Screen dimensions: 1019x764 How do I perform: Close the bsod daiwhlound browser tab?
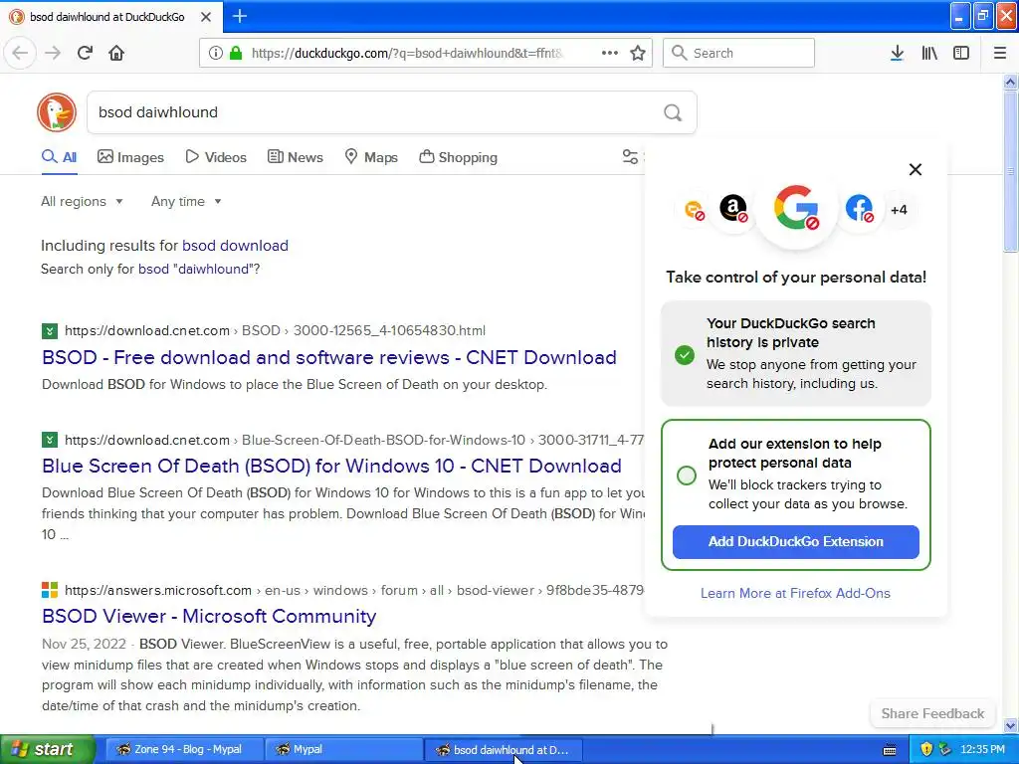(x=206, y=17)
